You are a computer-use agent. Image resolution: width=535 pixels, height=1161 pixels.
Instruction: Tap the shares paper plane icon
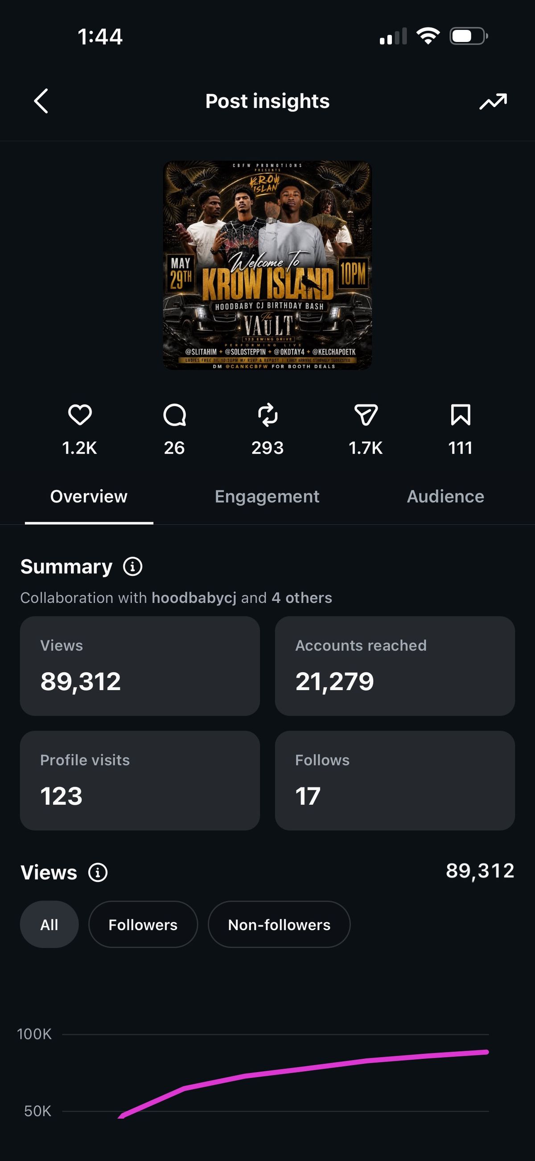[x=366, y=415]
